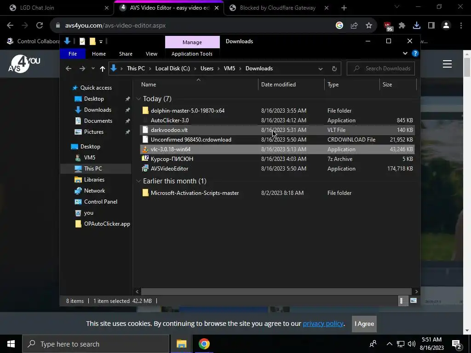Open the File menu

pyautogui.click(x=73, y=54)
